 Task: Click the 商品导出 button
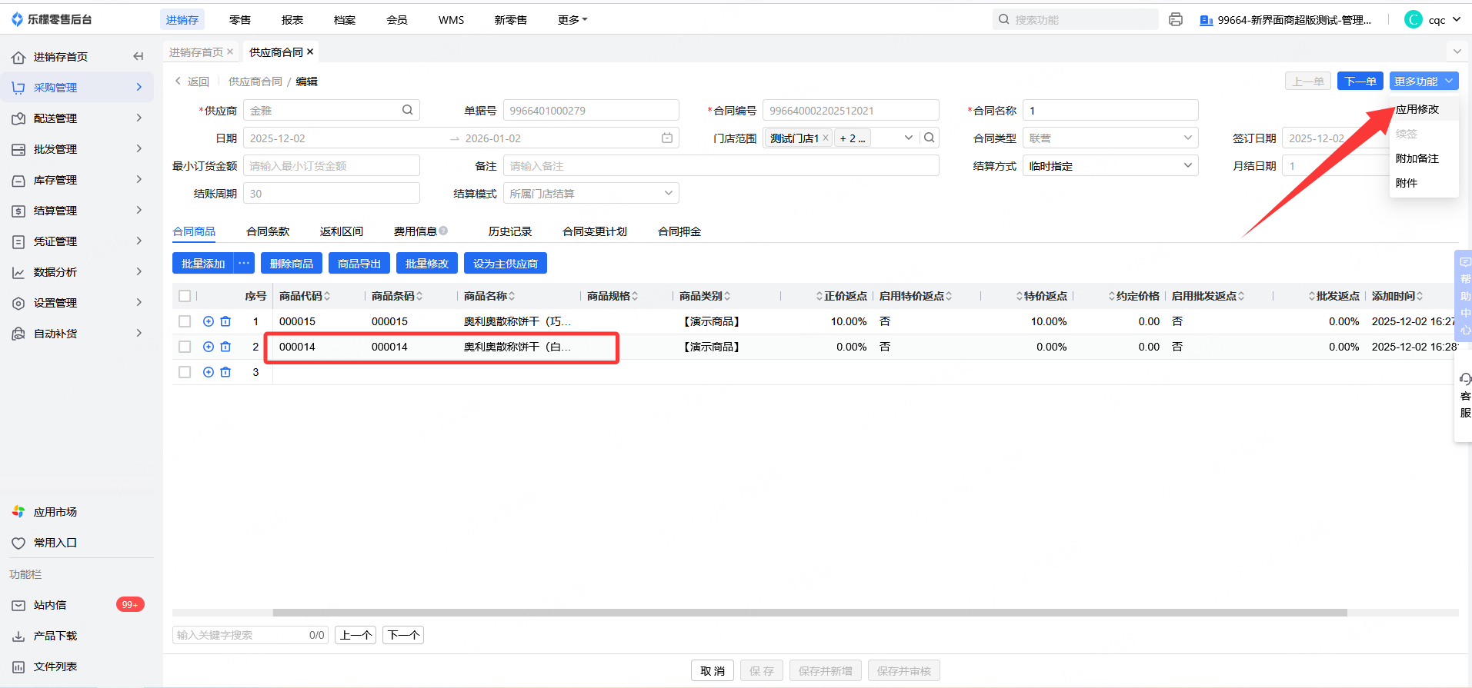click(x=359, y=263)
